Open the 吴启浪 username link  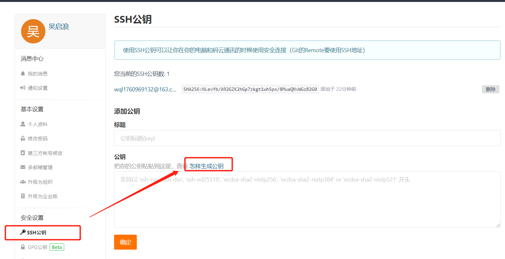tap(59, 27)
